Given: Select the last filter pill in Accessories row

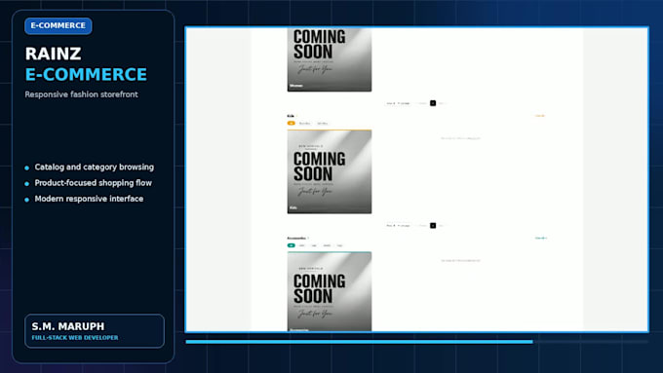Looking at the screenshot, I should pos(339,245).
